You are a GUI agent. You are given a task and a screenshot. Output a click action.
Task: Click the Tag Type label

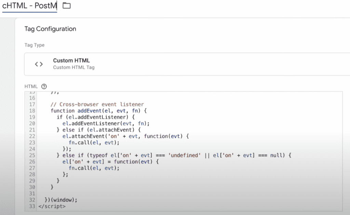click(x=35, y=45)
